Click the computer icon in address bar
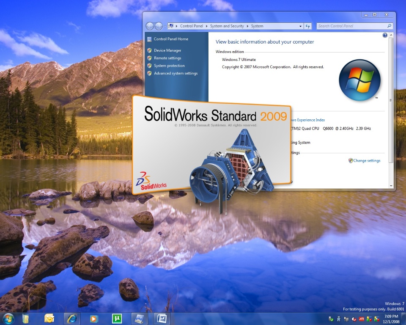The height and width of the screenshot is (325, 406). (171, 26)
